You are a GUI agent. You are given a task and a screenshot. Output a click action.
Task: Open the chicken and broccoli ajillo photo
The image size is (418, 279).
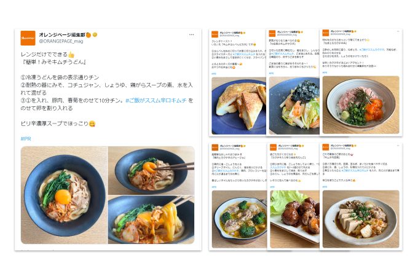click(x=239, y=219)
